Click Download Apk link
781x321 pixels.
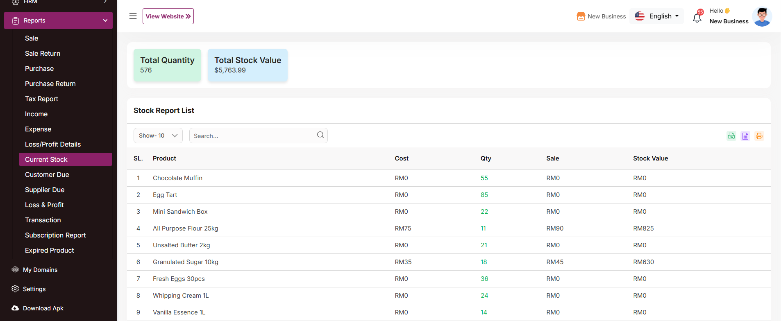tap(43, 308)
